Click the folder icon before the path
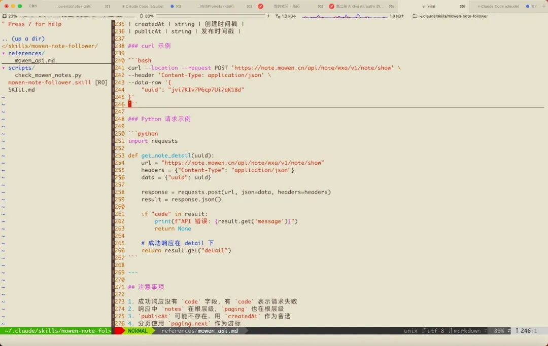548x346 pixels. pos(415,16)
